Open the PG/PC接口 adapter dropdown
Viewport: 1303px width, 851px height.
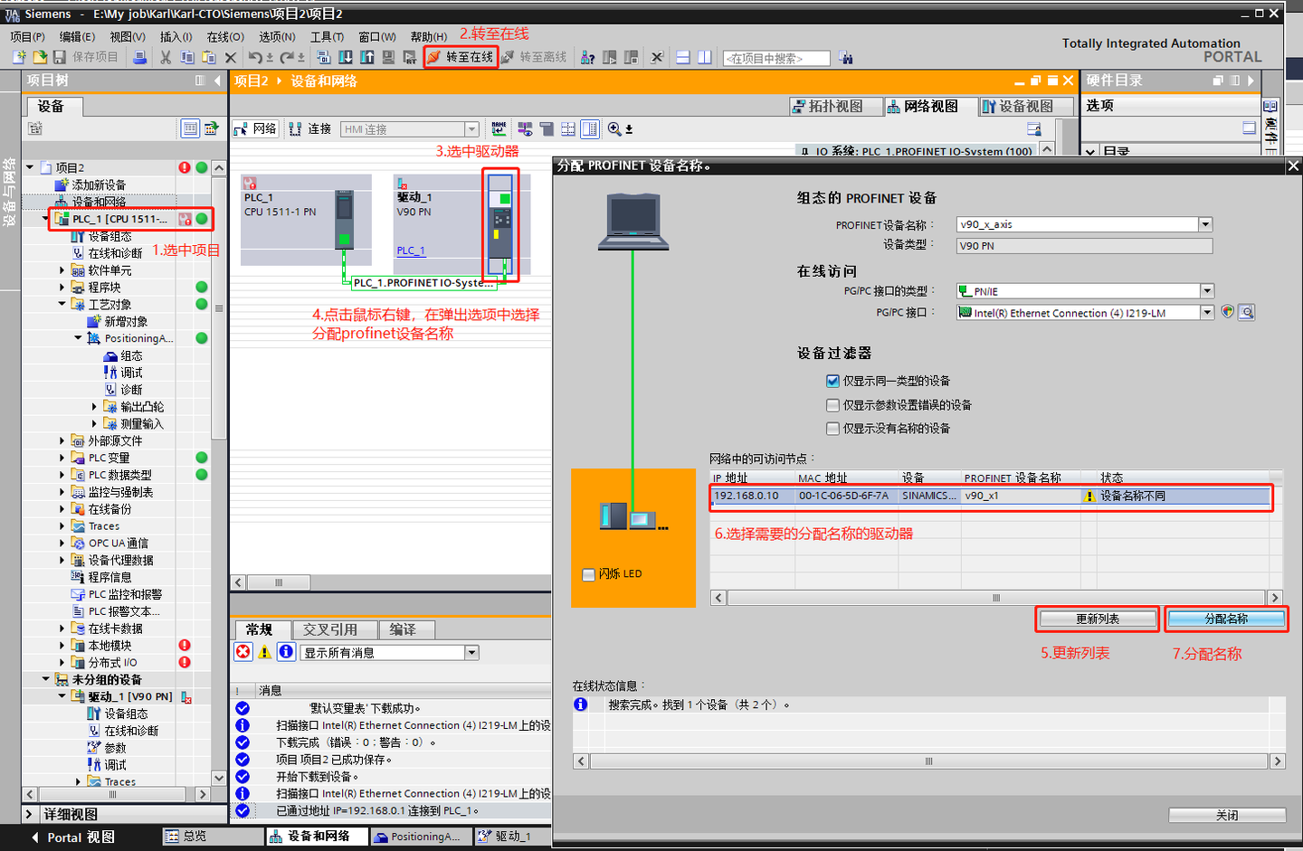(x=1207, y=311)
